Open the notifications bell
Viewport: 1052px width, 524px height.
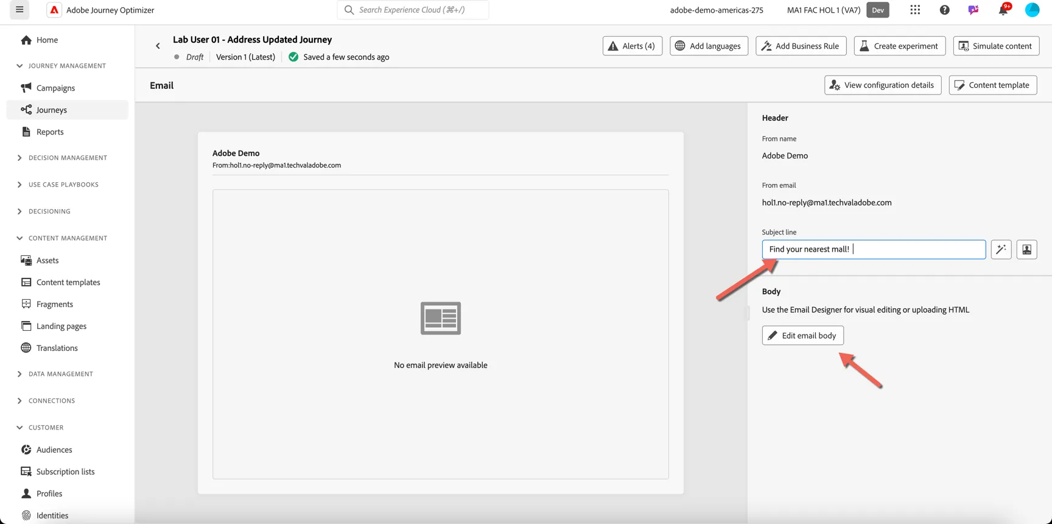[x=1003, y=10]
